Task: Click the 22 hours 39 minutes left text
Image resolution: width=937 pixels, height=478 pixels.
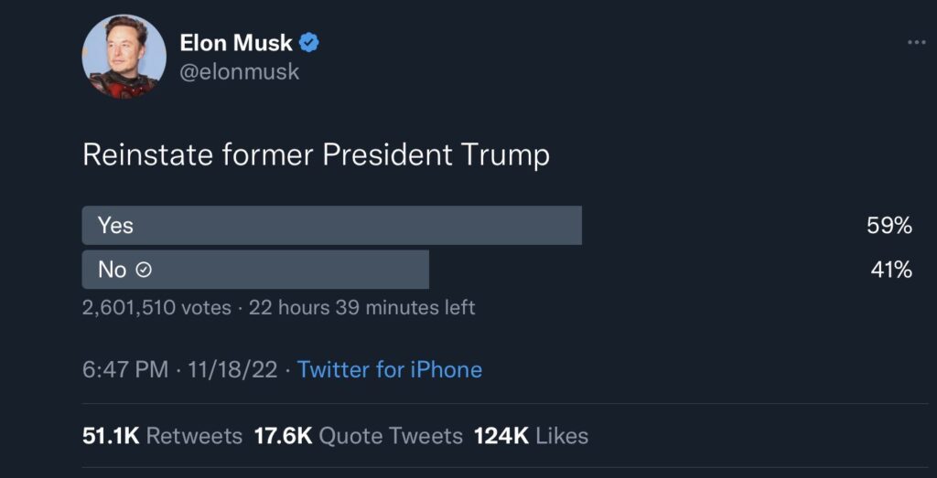Action: click(361, 308)
